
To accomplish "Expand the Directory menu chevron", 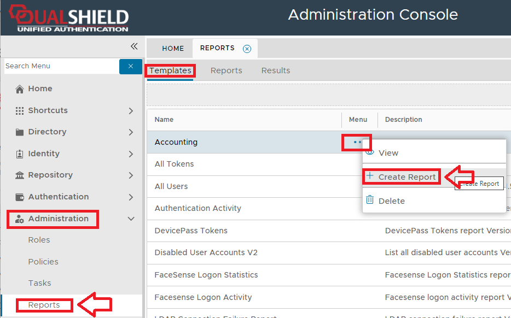I will click(131, 132).
